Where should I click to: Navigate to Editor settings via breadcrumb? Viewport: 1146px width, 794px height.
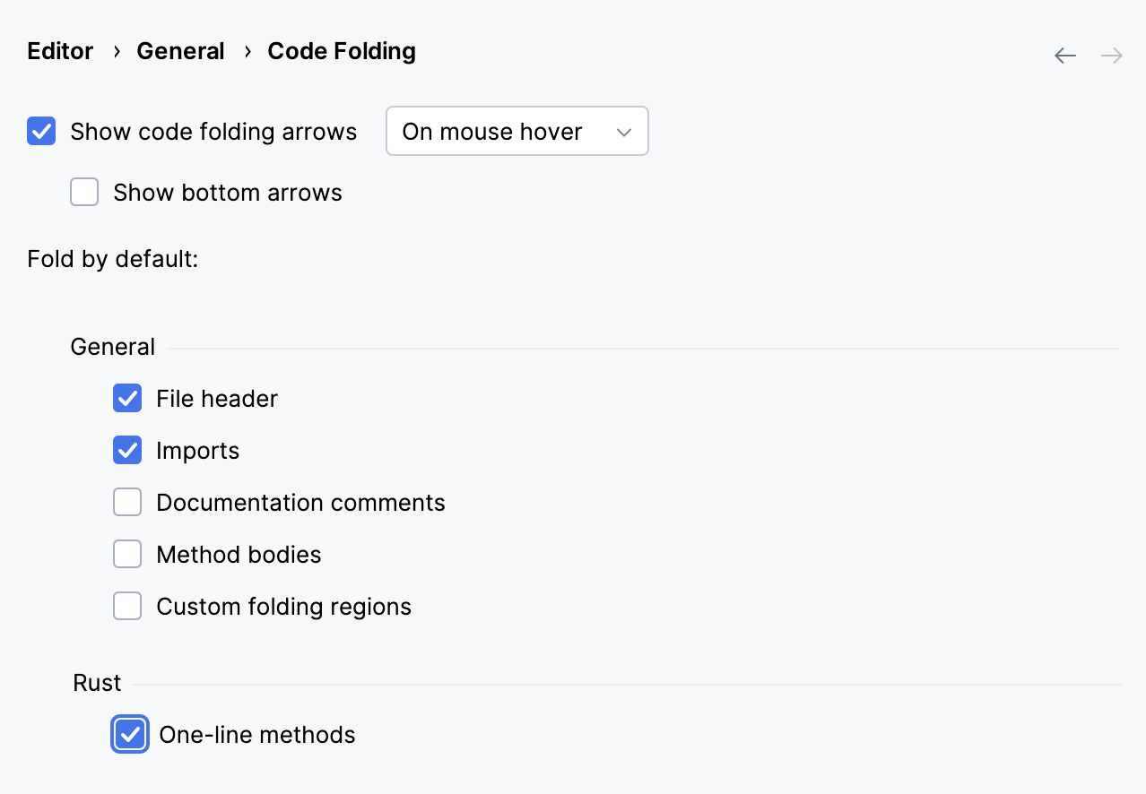(x=59, y=51)
